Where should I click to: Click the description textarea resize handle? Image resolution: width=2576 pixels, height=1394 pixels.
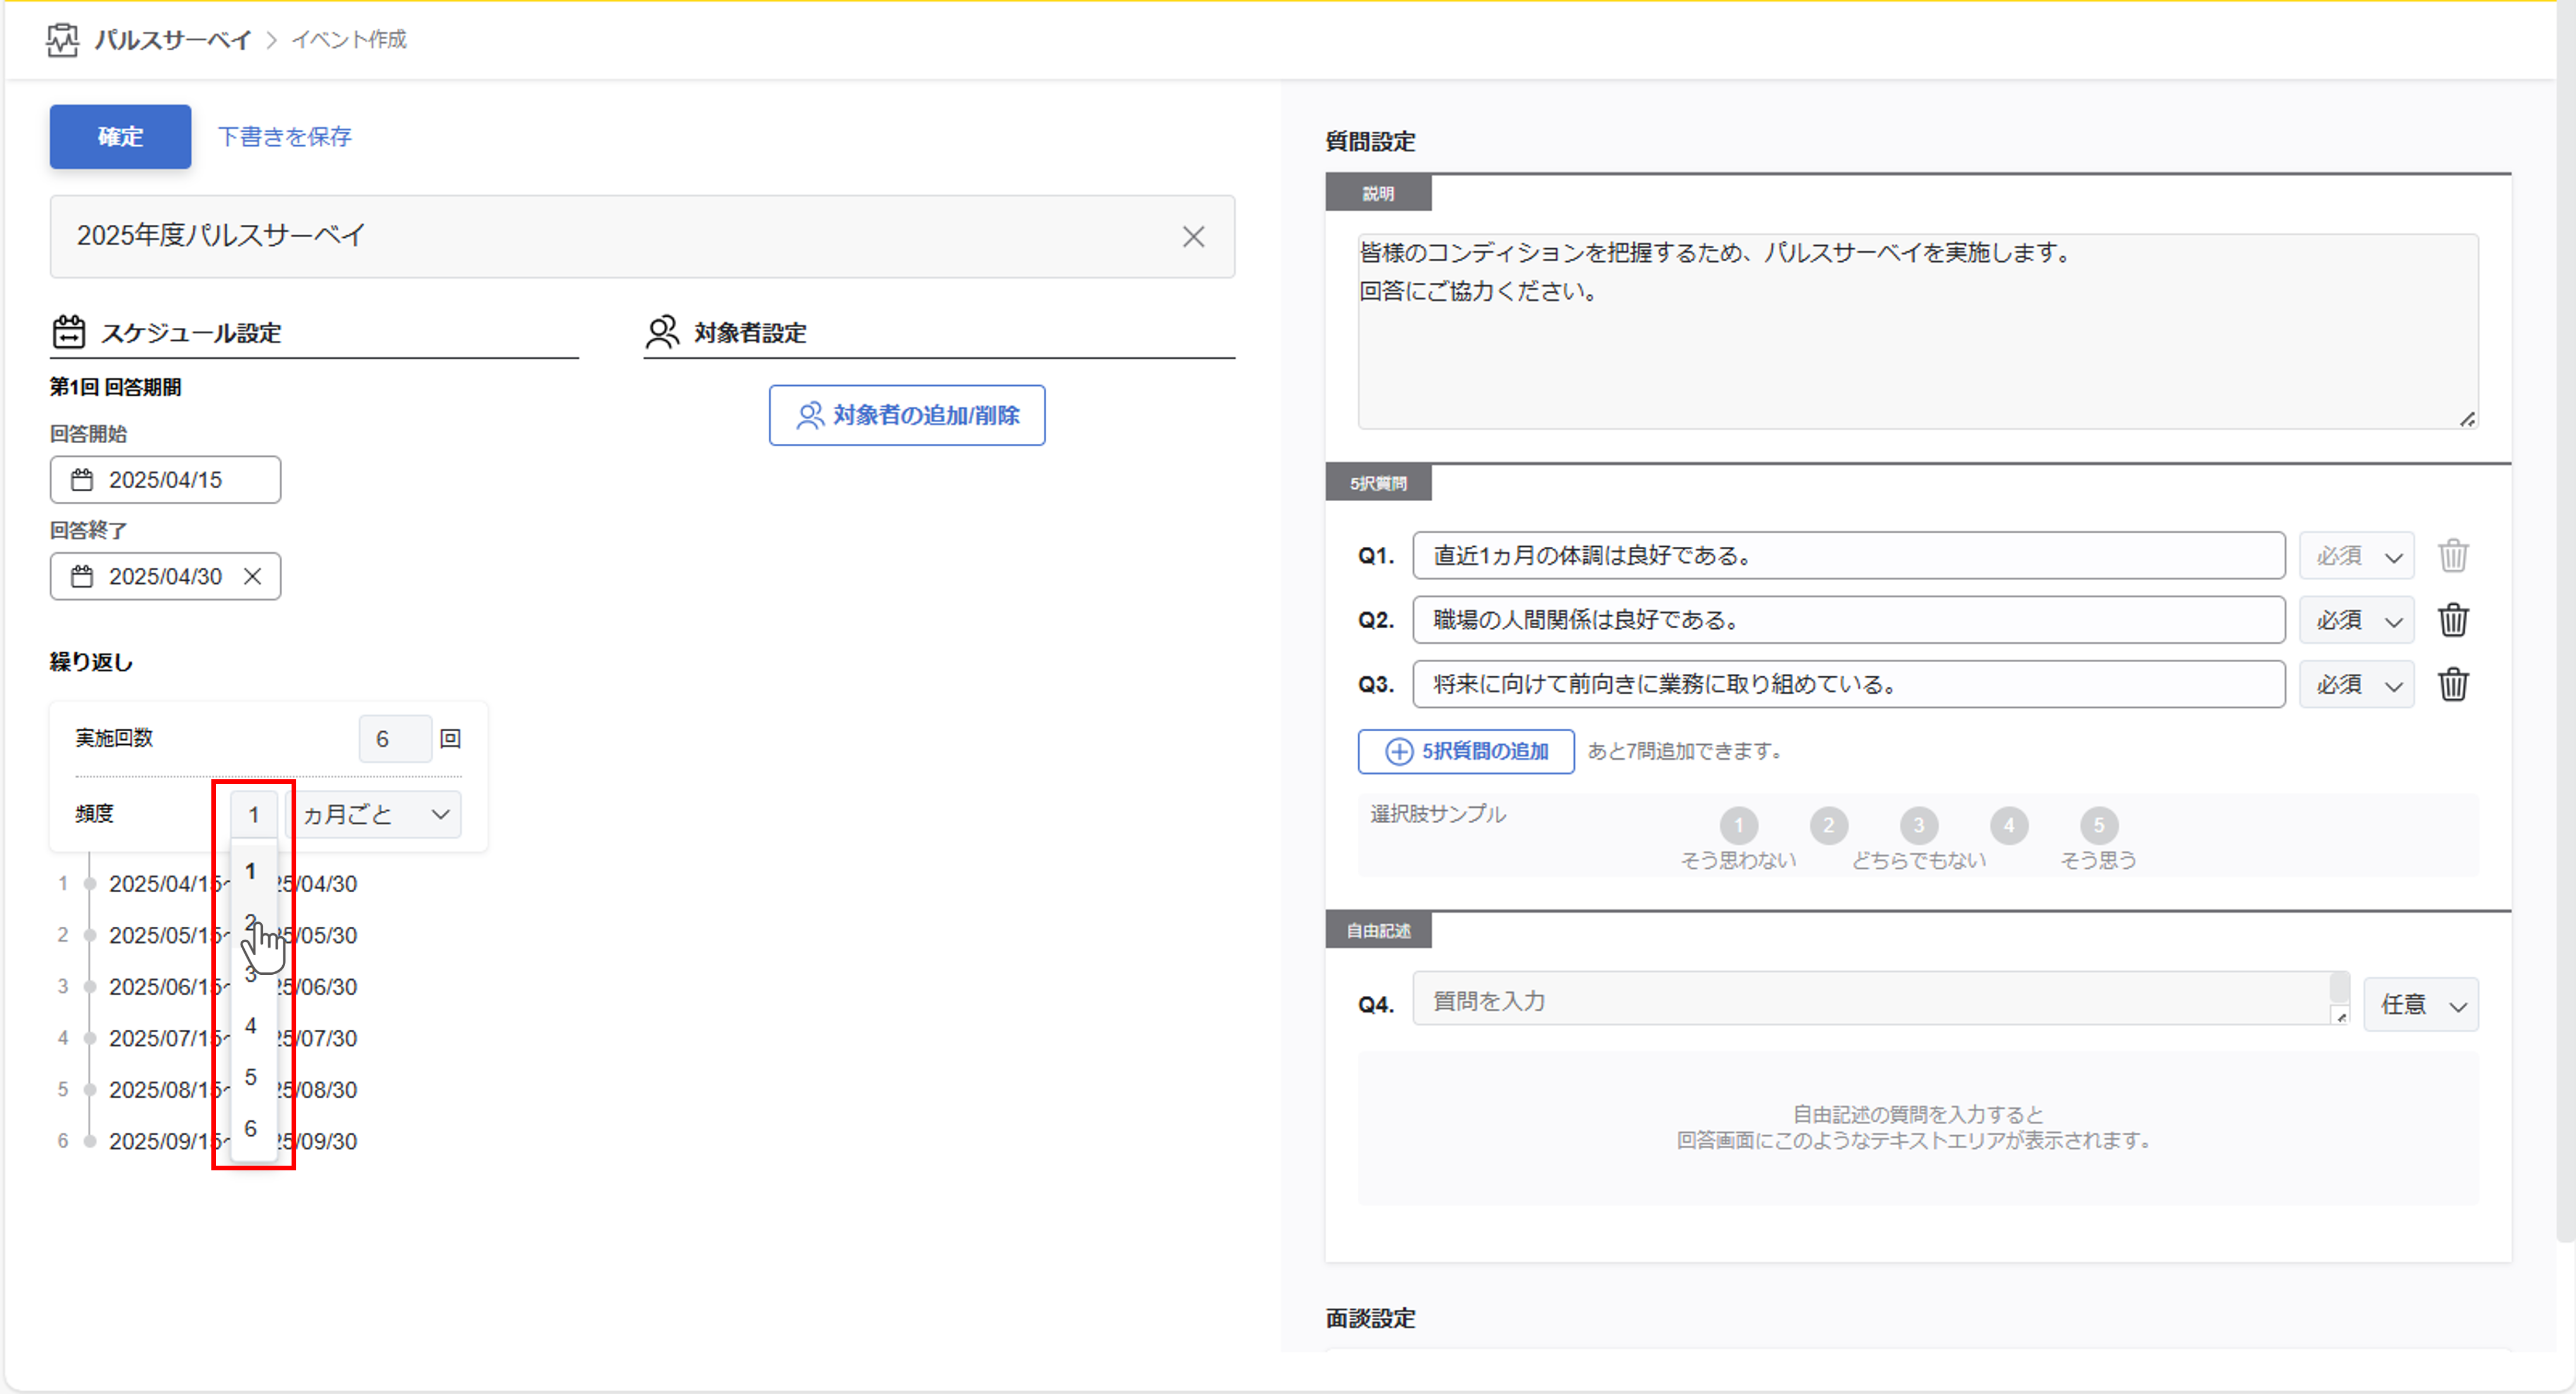2467,420
